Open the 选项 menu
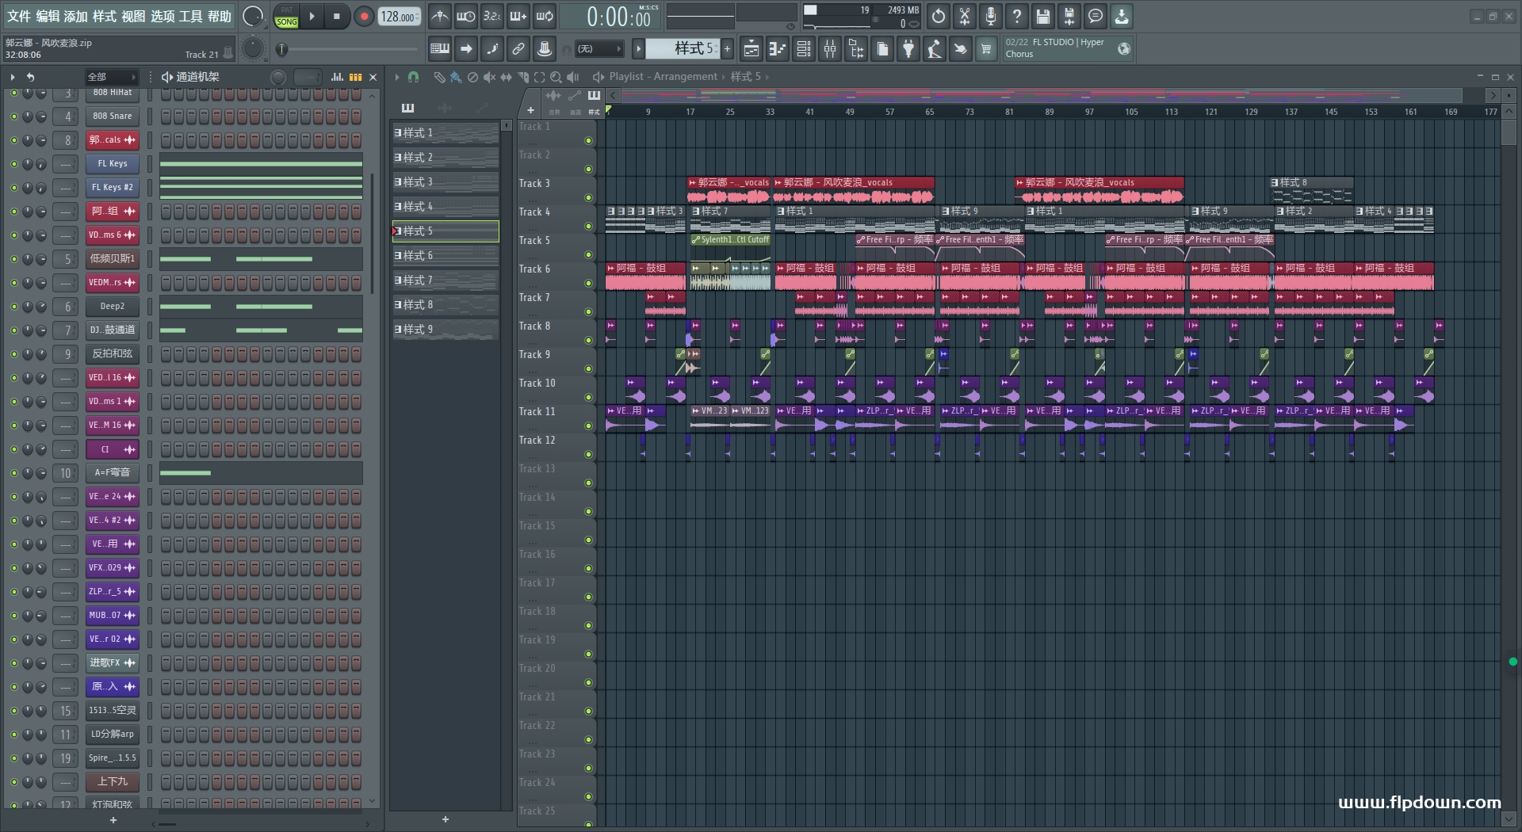The height and width of the screenshot is (832, 1522). click(x=163, y=16)
